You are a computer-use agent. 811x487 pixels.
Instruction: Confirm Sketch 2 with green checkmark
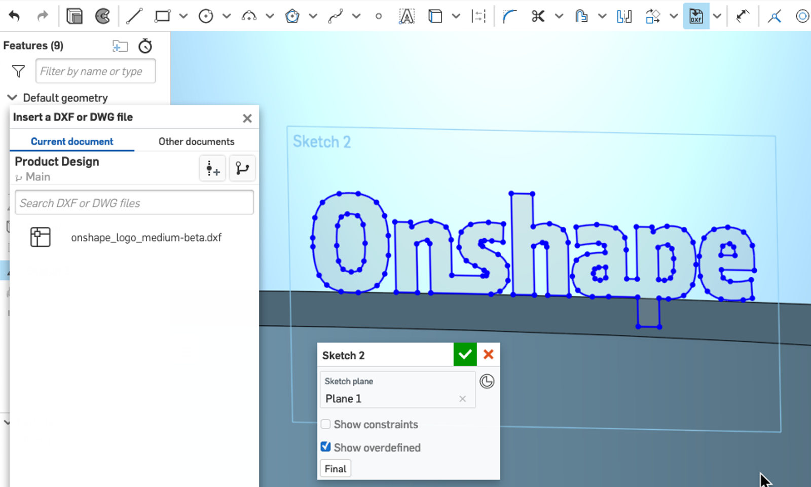pyautogui.click(x=464, y=354)
